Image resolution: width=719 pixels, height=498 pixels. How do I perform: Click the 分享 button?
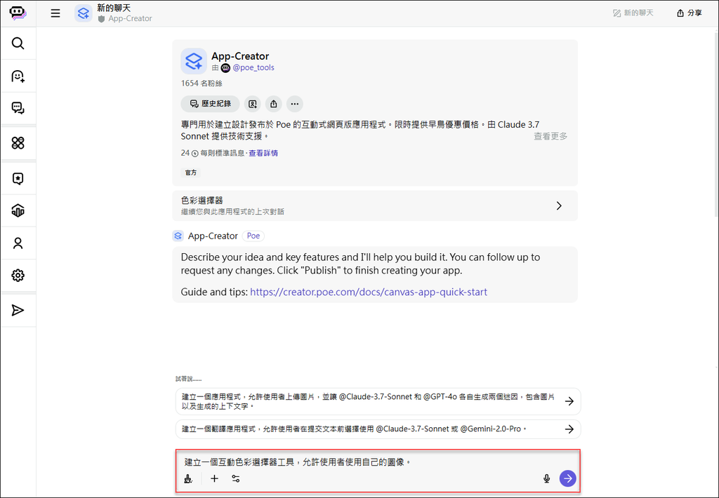pyautogui.click(x=690, y=13)
